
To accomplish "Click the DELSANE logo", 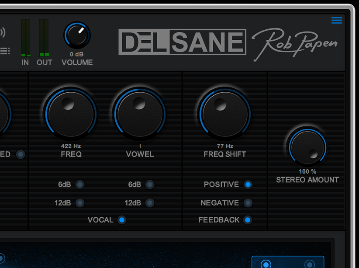I will 182,42.
